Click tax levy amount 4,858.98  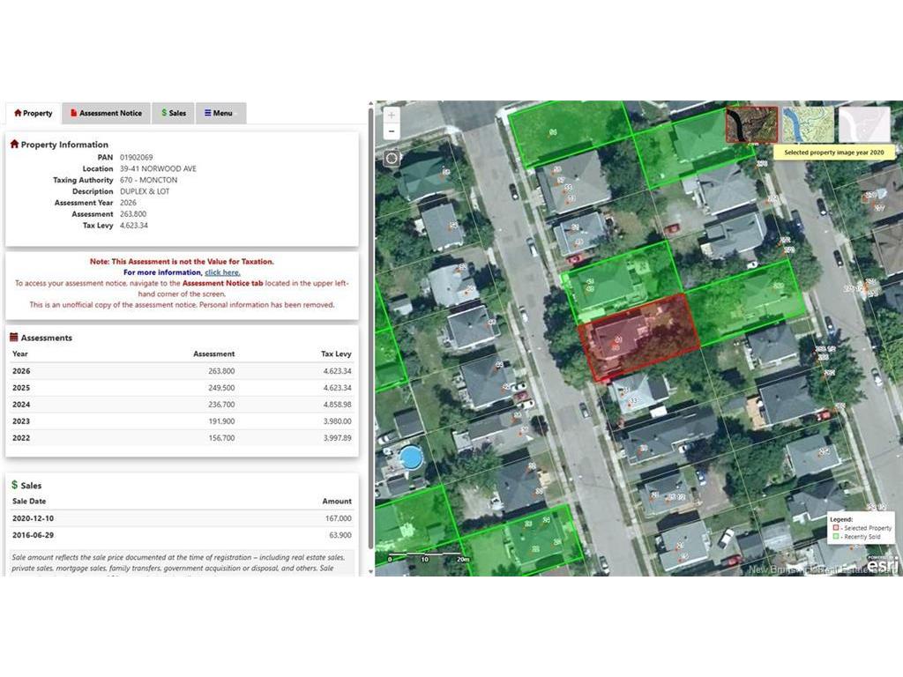click(338, 405)
